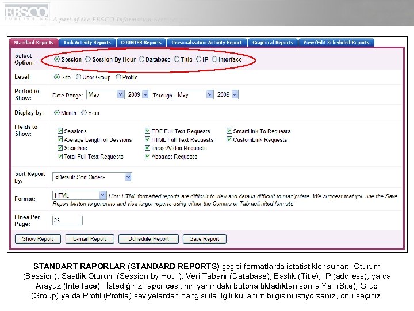This screenshot has height=311, width=414.
Task: Toggle Total Full Text Requests checkbox
Action: click(60, 156)
